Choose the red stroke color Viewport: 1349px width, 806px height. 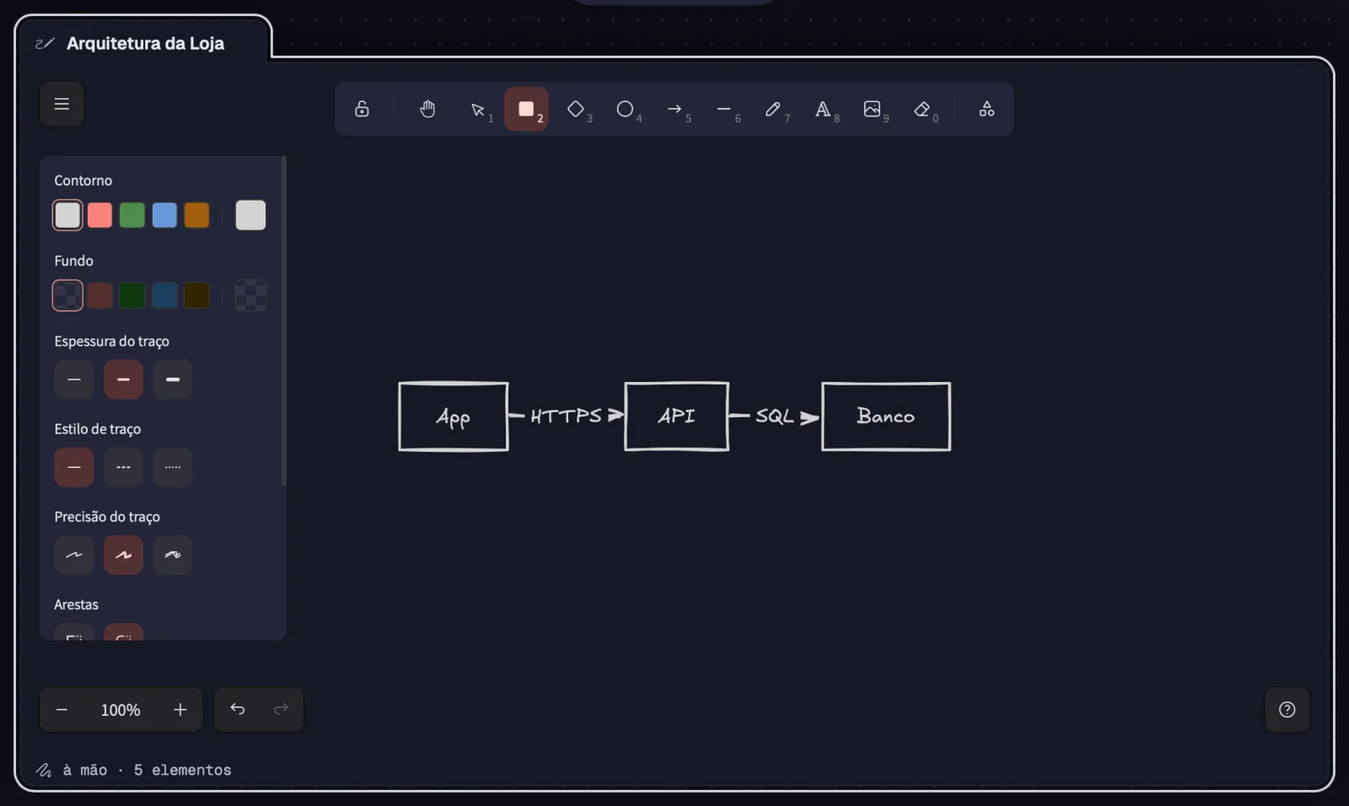pos(99,215)
